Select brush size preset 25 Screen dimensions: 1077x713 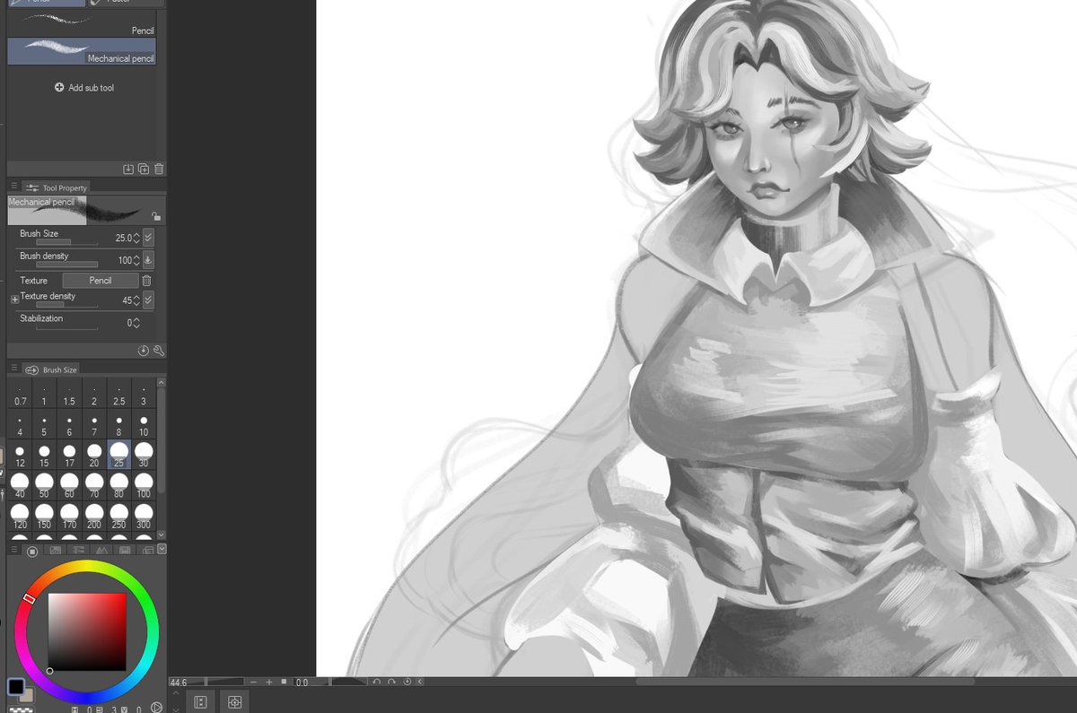118,456
